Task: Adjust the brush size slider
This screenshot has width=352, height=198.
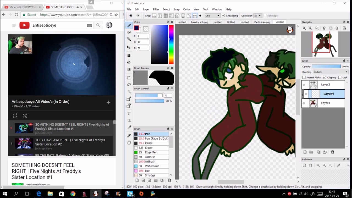Action: coord(148,95)
